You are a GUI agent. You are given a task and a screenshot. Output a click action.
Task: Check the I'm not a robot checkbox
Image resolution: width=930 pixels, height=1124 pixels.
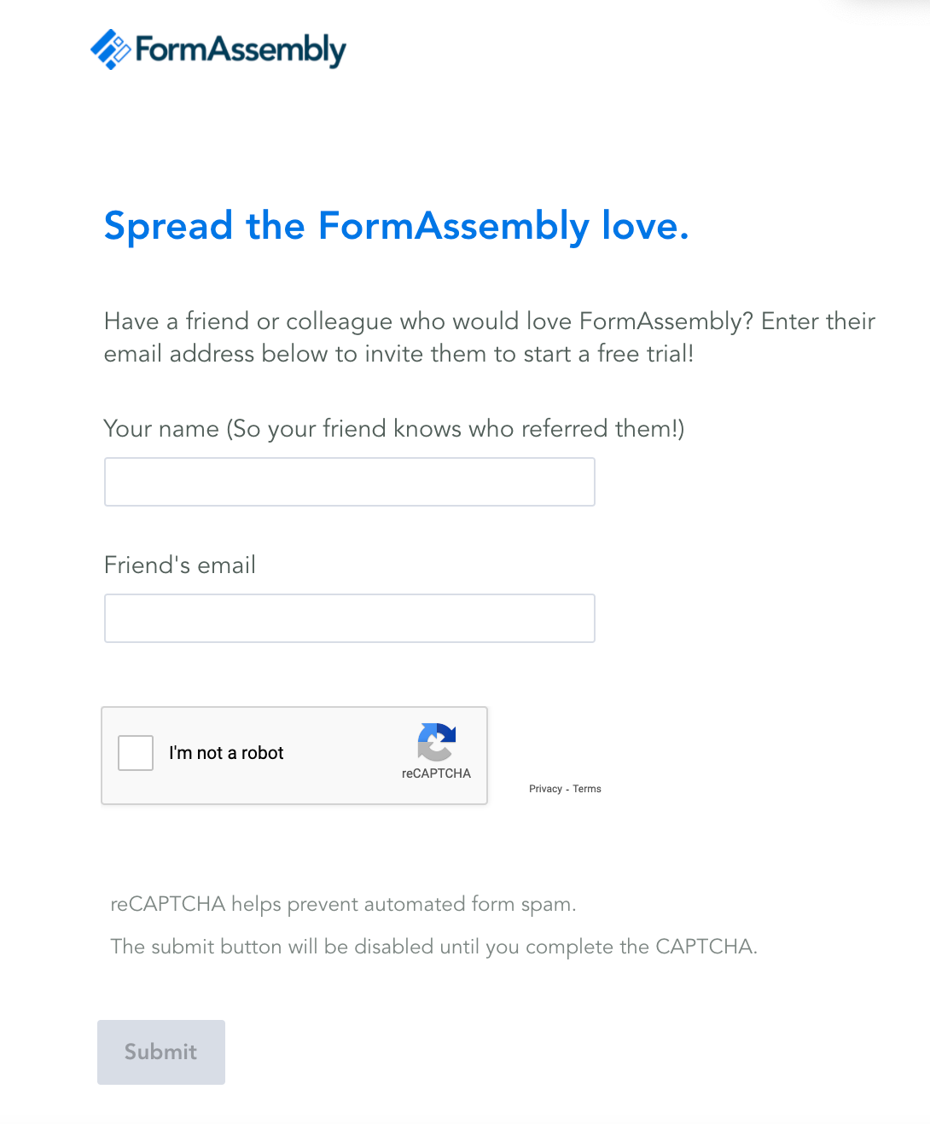click(136, 753)
